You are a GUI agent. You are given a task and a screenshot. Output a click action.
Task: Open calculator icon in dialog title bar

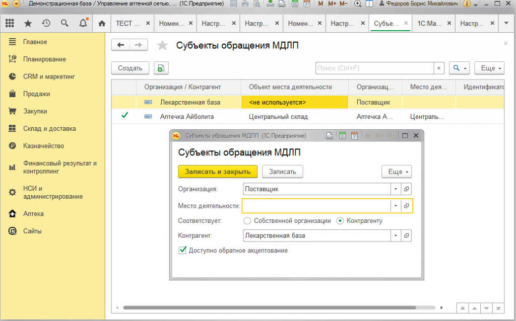coord(342,136)
